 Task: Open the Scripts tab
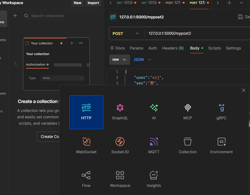pyautogui.click(x=215, y=48)
